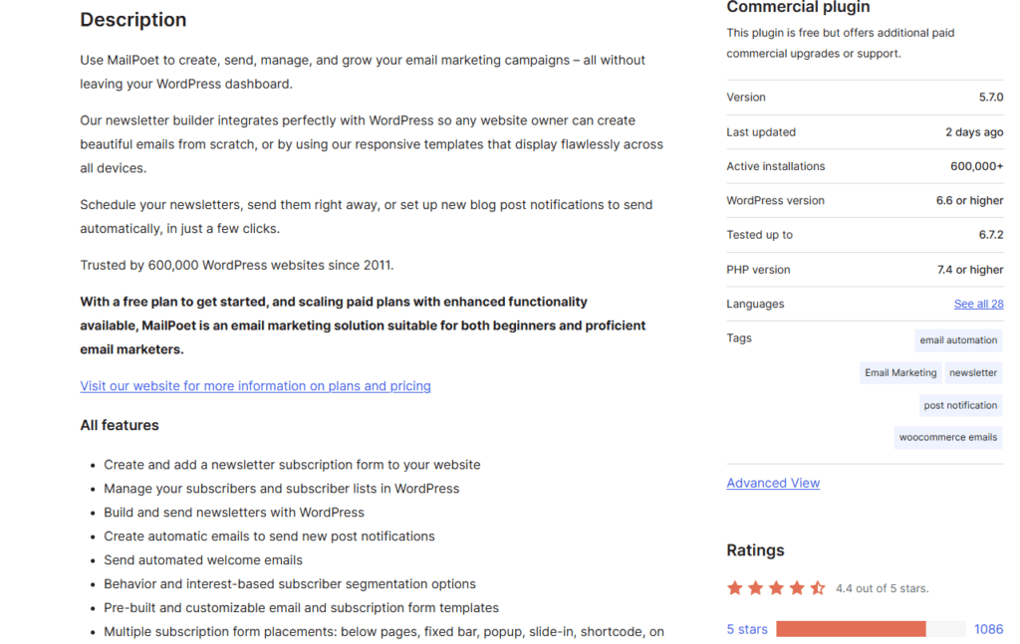The image size is (1020, 644).
Task: Filter reviews via the '5 stars' link
Action: coord(747,629)
